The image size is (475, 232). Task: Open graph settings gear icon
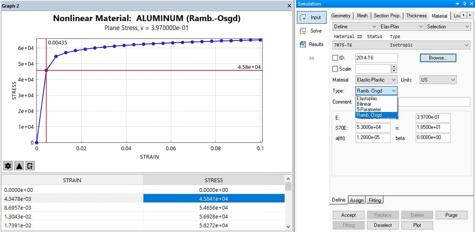click(8, 166)
